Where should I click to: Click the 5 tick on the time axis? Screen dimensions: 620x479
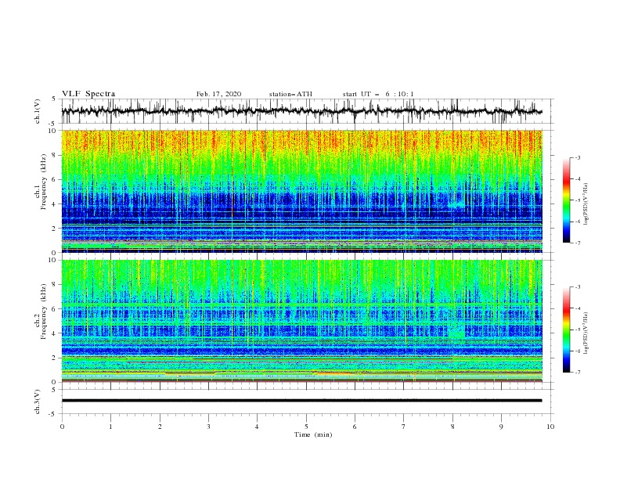coord(306,427)
